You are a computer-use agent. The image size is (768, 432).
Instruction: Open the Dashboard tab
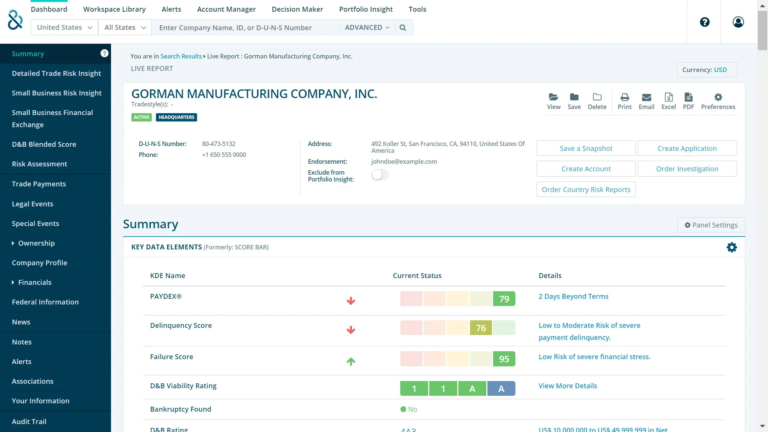tap(49, 9)
